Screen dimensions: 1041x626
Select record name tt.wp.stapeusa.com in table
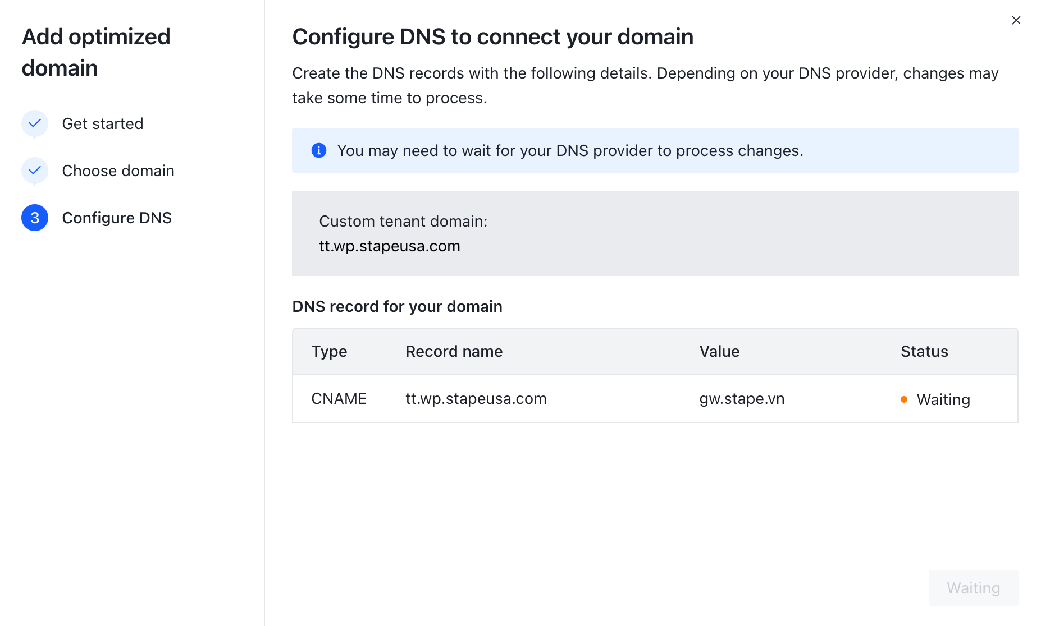click(x=476, y=398)
